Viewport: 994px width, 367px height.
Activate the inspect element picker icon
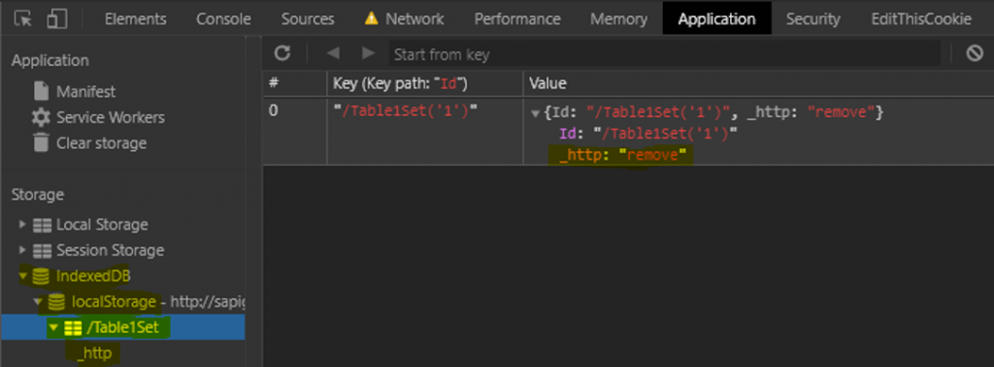[x=23, y=19]
